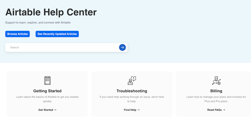The height and width of the screenshot is (118, 251).
Task: Click the Troubleshooting support person icon
Action: tap(132, 81)
